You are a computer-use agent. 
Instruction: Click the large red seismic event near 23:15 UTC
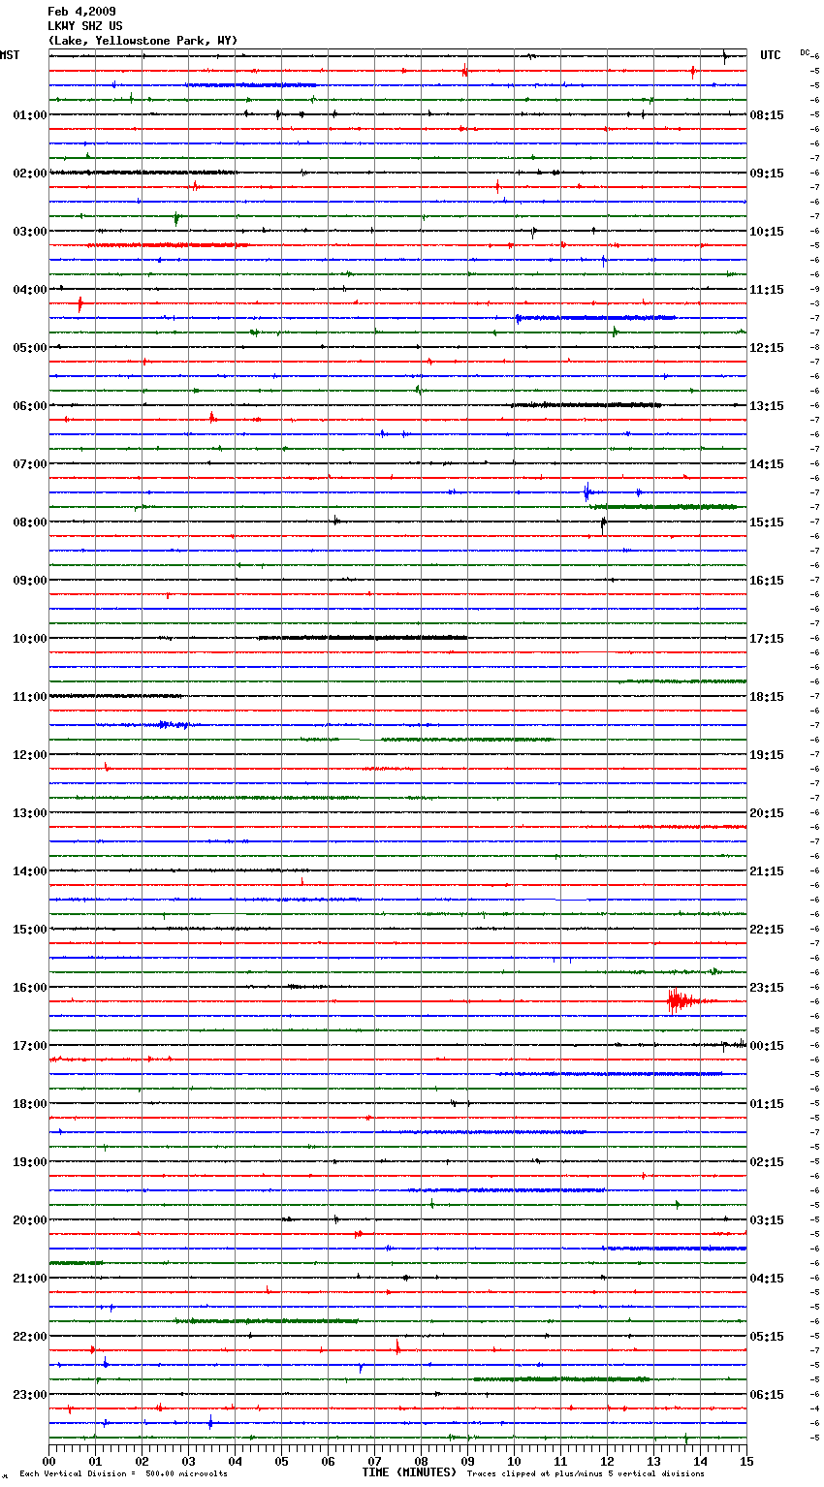click(686, 1001)
